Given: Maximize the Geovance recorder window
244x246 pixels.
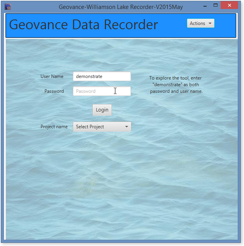Looking at the screenshot, I should click(x=216, y=5).
